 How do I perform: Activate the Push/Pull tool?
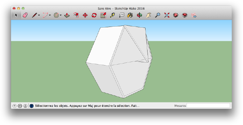(67, 15)
